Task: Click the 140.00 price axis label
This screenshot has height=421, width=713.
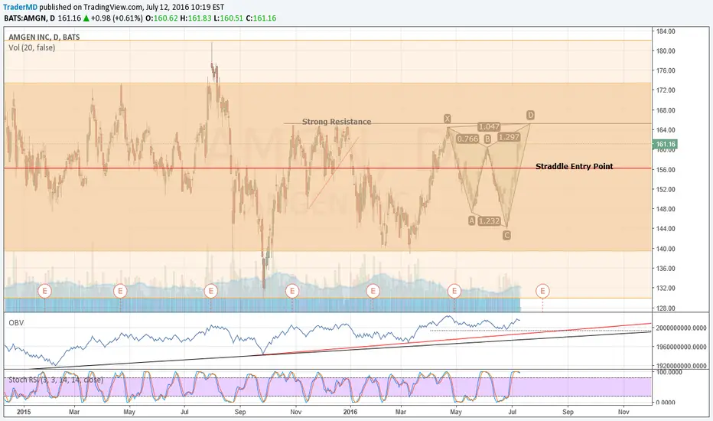Action: (666, 249)
